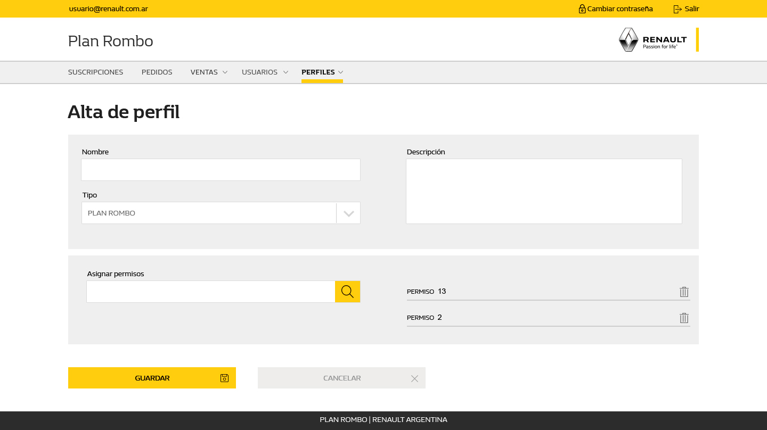Focus the Asignar permisos search field
This screenshot has width=767, height=430.
click(211, 292)
